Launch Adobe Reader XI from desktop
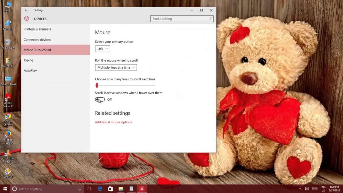Screen dimensions: 343x193 click(8, 101)
